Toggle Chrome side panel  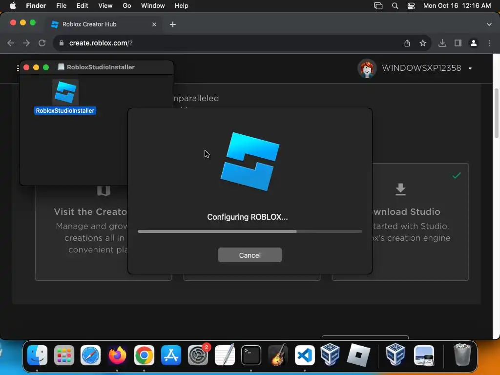[x=458, y=43]
